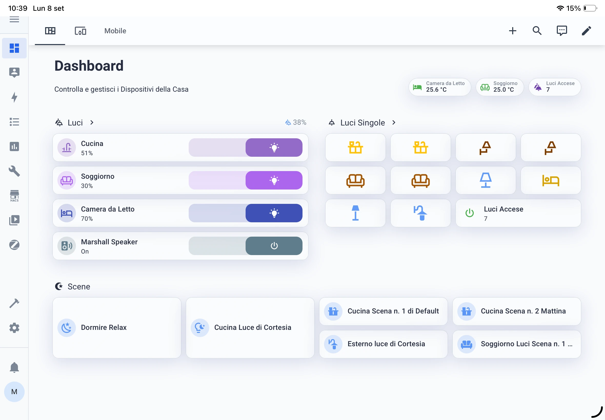The height and width of the screenshot is (420, 605).
Task: Open Settings gear in the sidebar
Action: (14, 328)
